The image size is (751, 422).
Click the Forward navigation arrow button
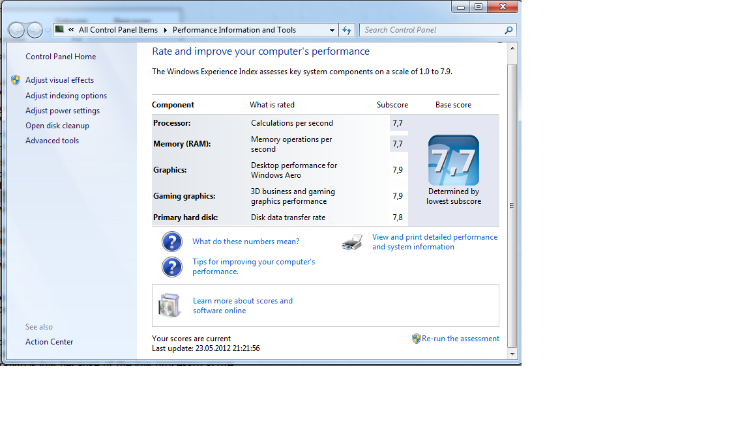point(35,30)
